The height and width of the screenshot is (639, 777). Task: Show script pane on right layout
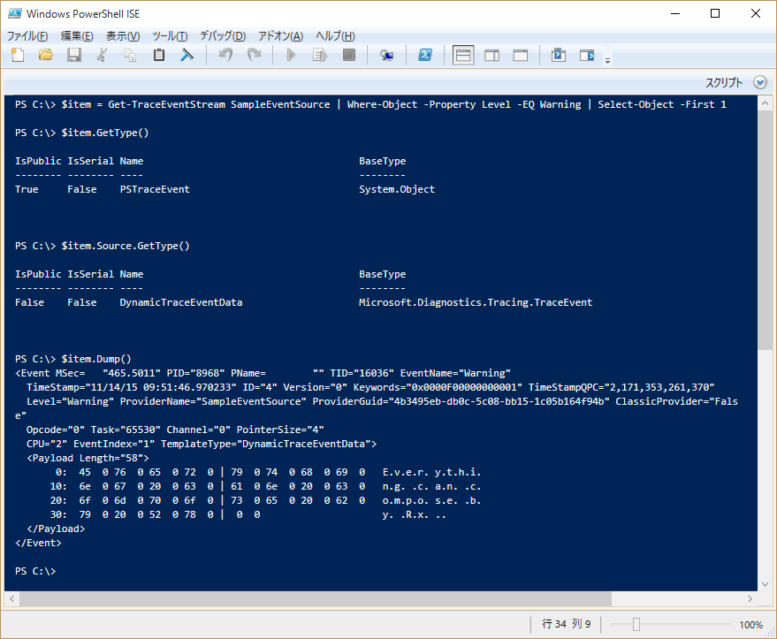491,55
